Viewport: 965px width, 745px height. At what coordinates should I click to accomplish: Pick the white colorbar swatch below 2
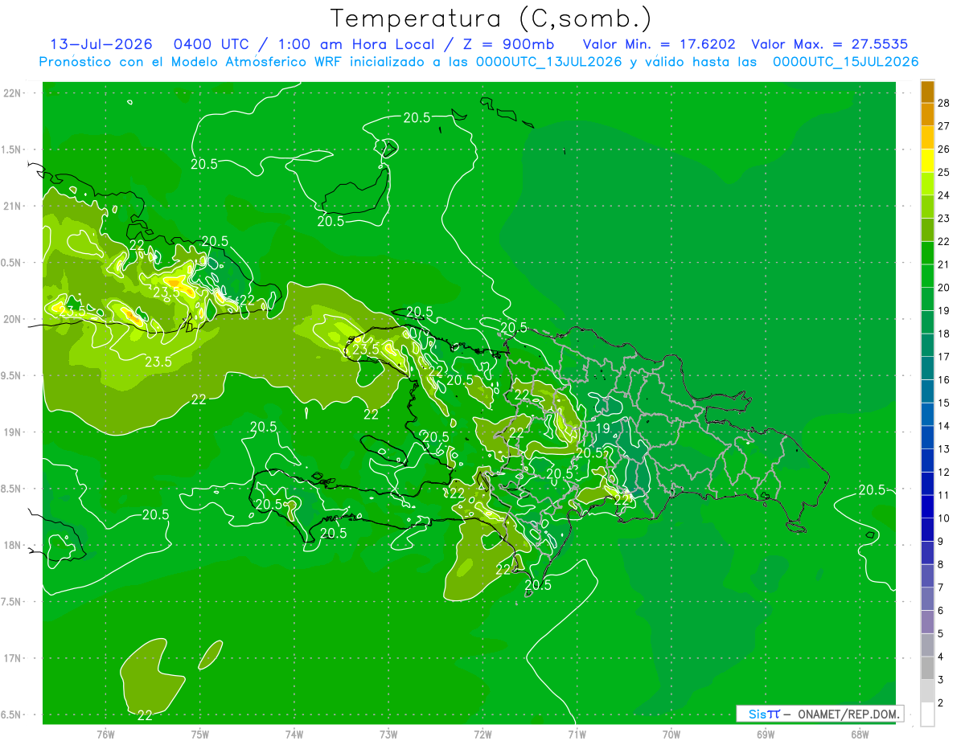tap(927, 714)
